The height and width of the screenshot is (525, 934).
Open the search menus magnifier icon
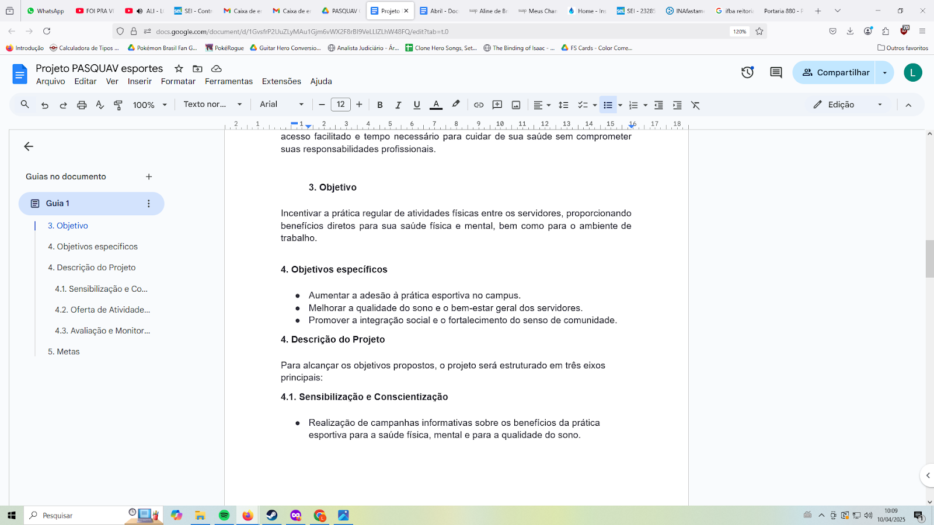pyautogui.click(x=25, y=104)
